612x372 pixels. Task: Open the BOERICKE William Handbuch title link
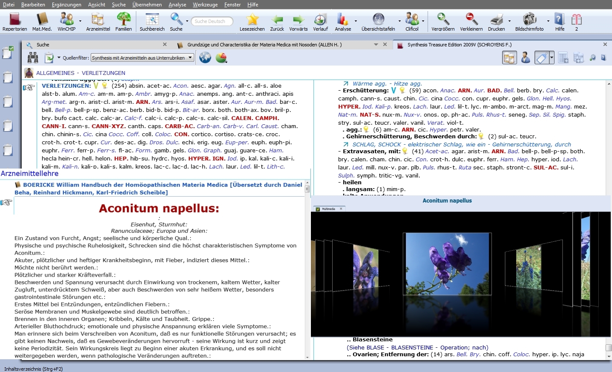coord(158,189)
